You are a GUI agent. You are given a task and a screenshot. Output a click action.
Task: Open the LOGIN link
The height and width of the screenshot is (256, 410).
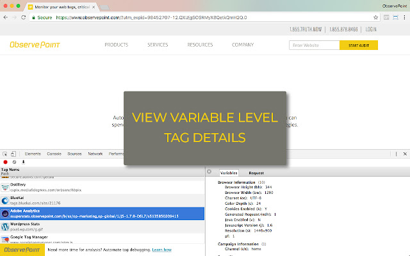pyautogui.click(x=371, y=29)
